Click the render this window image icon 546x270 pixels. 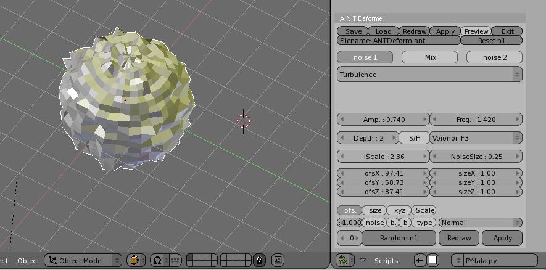(x=278, y=260)
